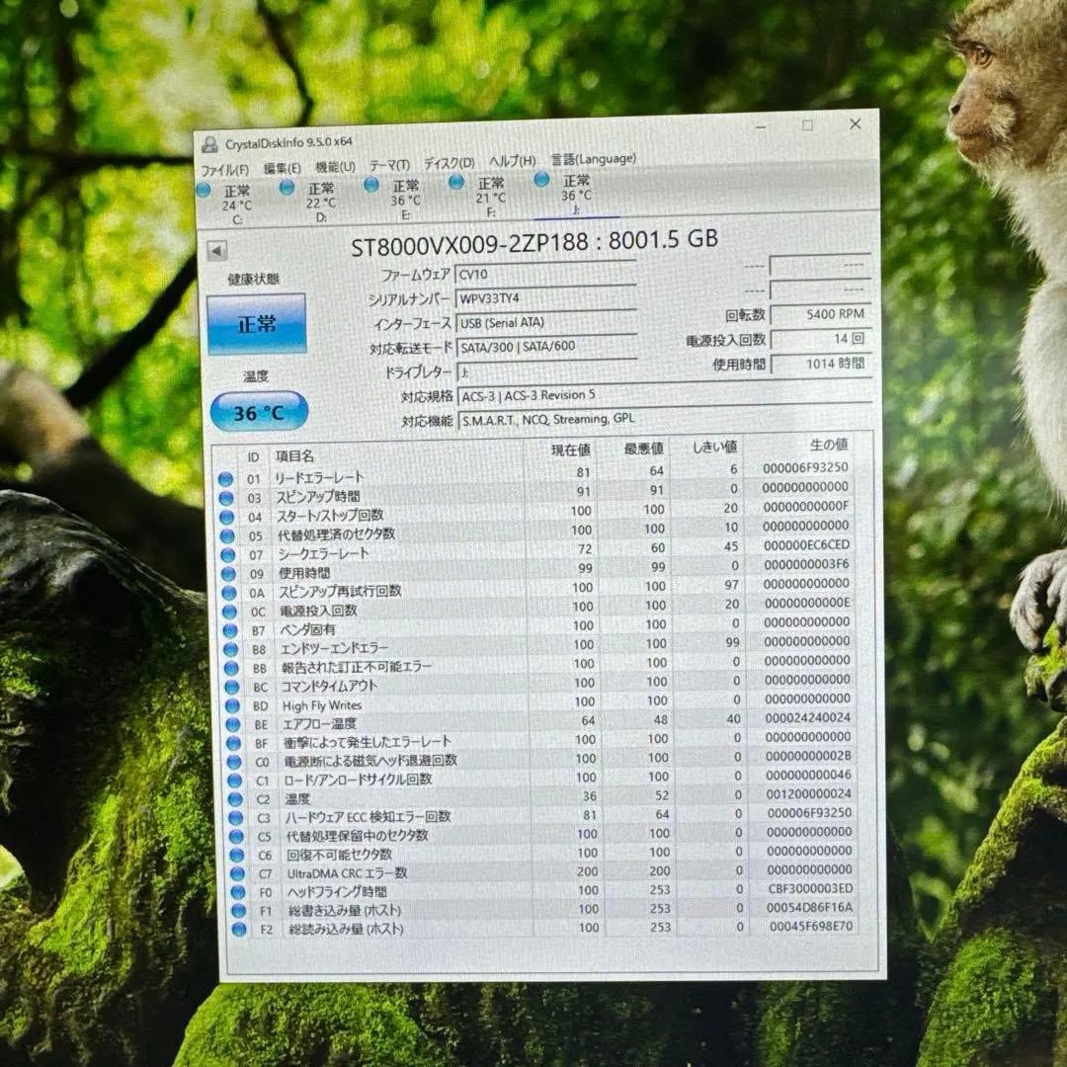The image size is (1067, 1067).
Task: Click status icon of コマンドタイムアウト row
Action: pos(232,688)
